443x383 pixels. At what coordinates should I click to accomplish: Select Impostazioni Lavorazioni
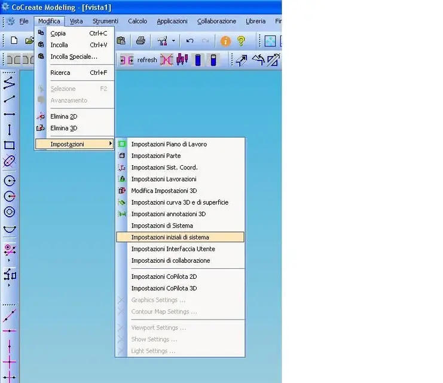(x=180, y=179)
